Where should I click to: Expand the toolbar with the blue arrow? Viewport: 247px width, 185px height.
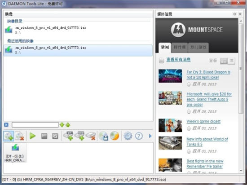tap(150, 136)
